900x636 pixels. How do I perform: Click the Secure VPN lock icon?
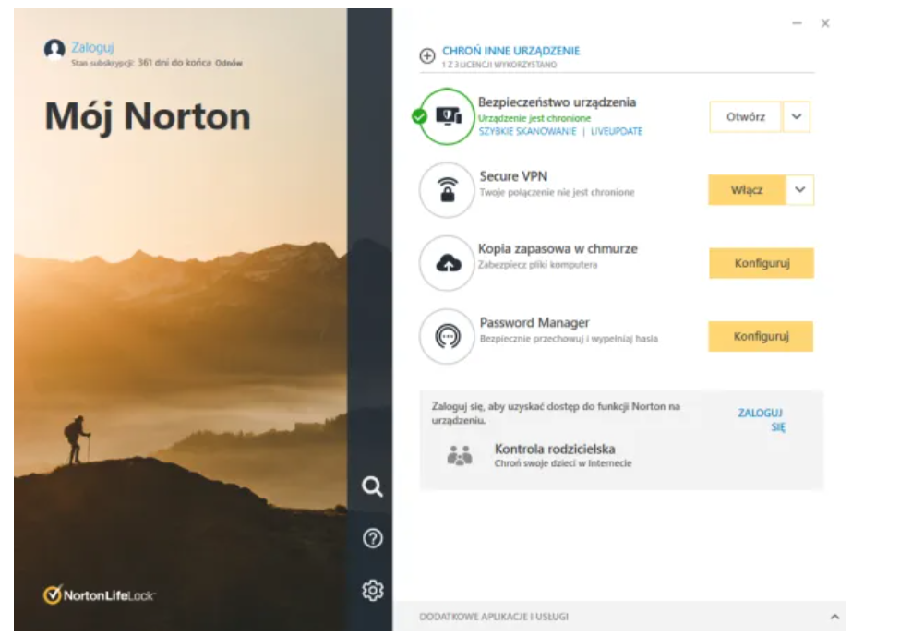click(447, 190)
